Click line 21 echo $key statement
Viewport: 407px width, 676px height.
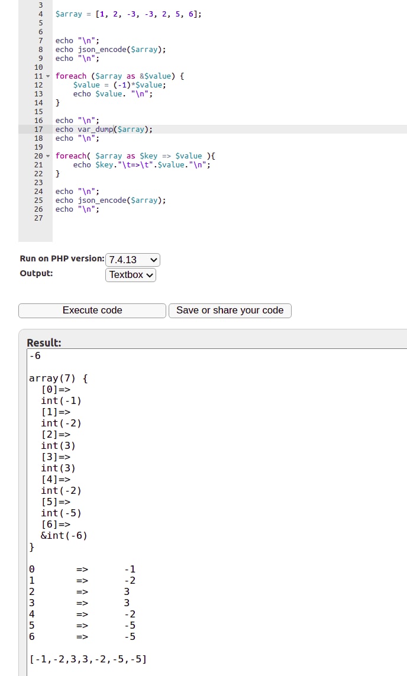pos(142,164)
